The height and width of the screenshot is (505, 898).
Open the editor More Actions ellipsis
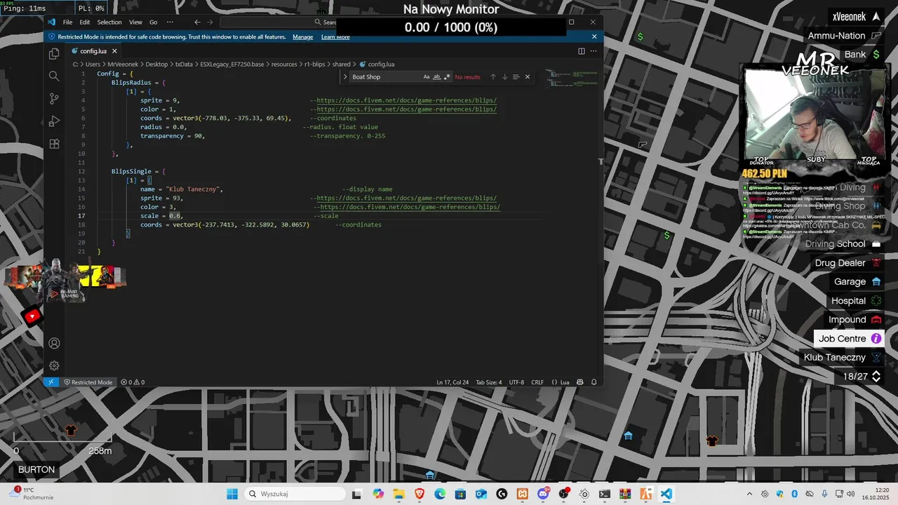tap(594, 51)
